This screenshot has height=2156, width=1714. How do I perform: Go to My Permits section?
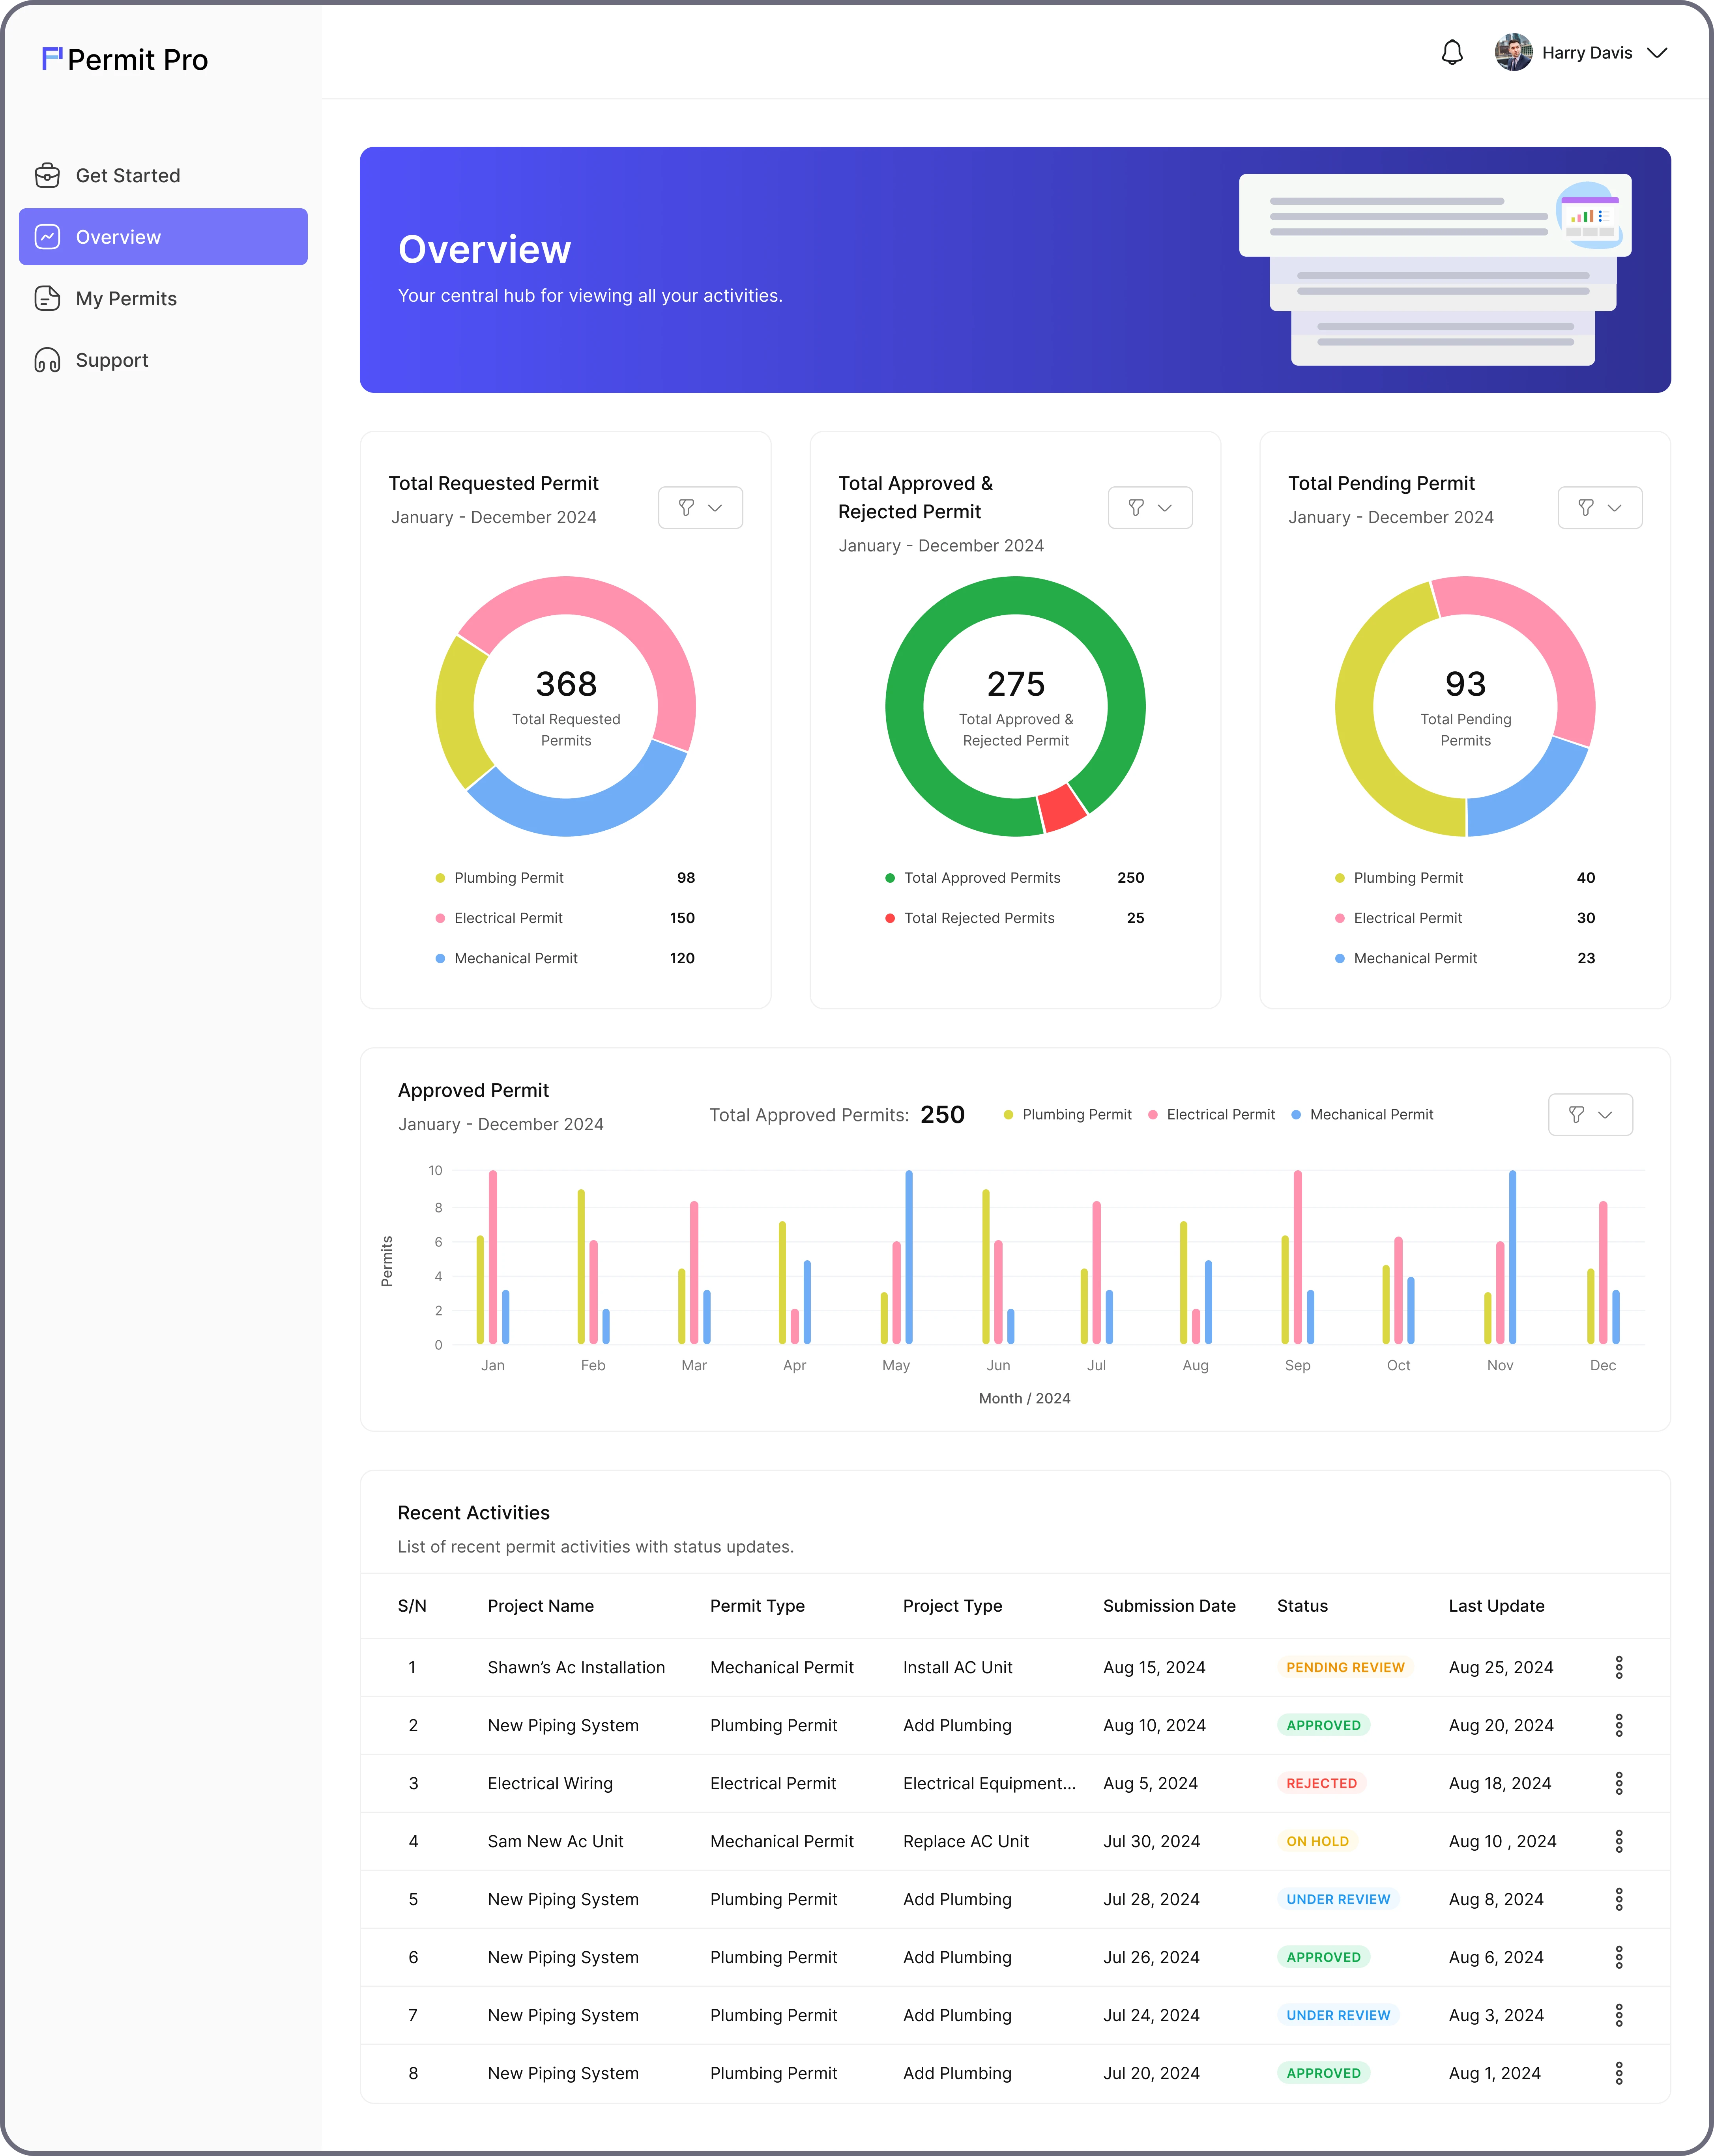click(163, 299)
